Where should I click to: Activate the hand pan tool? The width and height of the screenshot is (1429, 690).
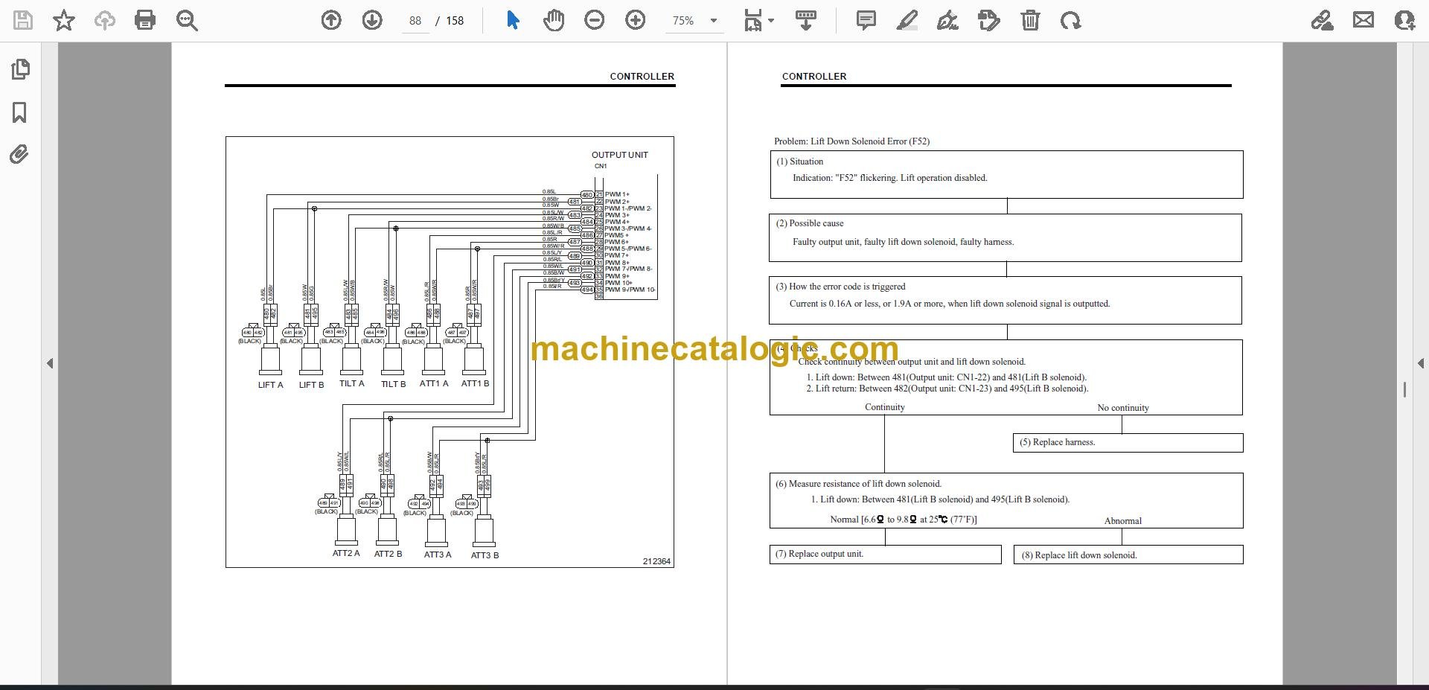553,20
